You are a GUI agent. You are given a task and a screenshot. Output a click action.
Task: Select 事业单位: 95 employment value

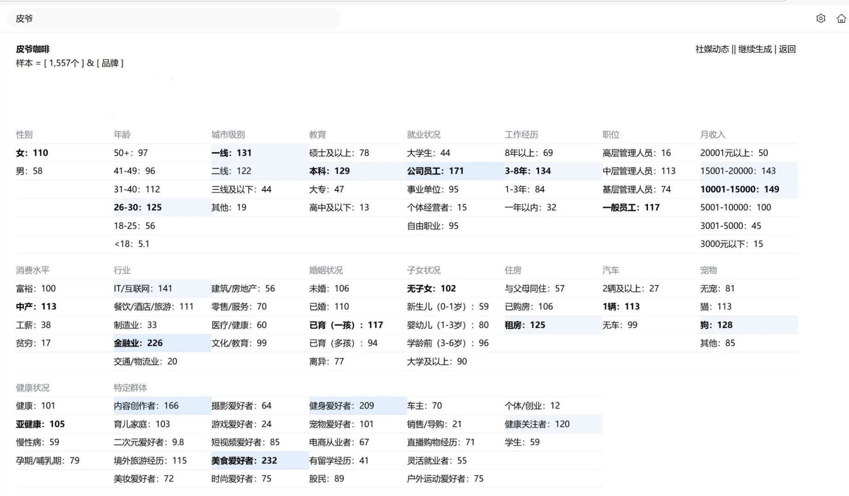pyautogui.click(x=433, y=189)
